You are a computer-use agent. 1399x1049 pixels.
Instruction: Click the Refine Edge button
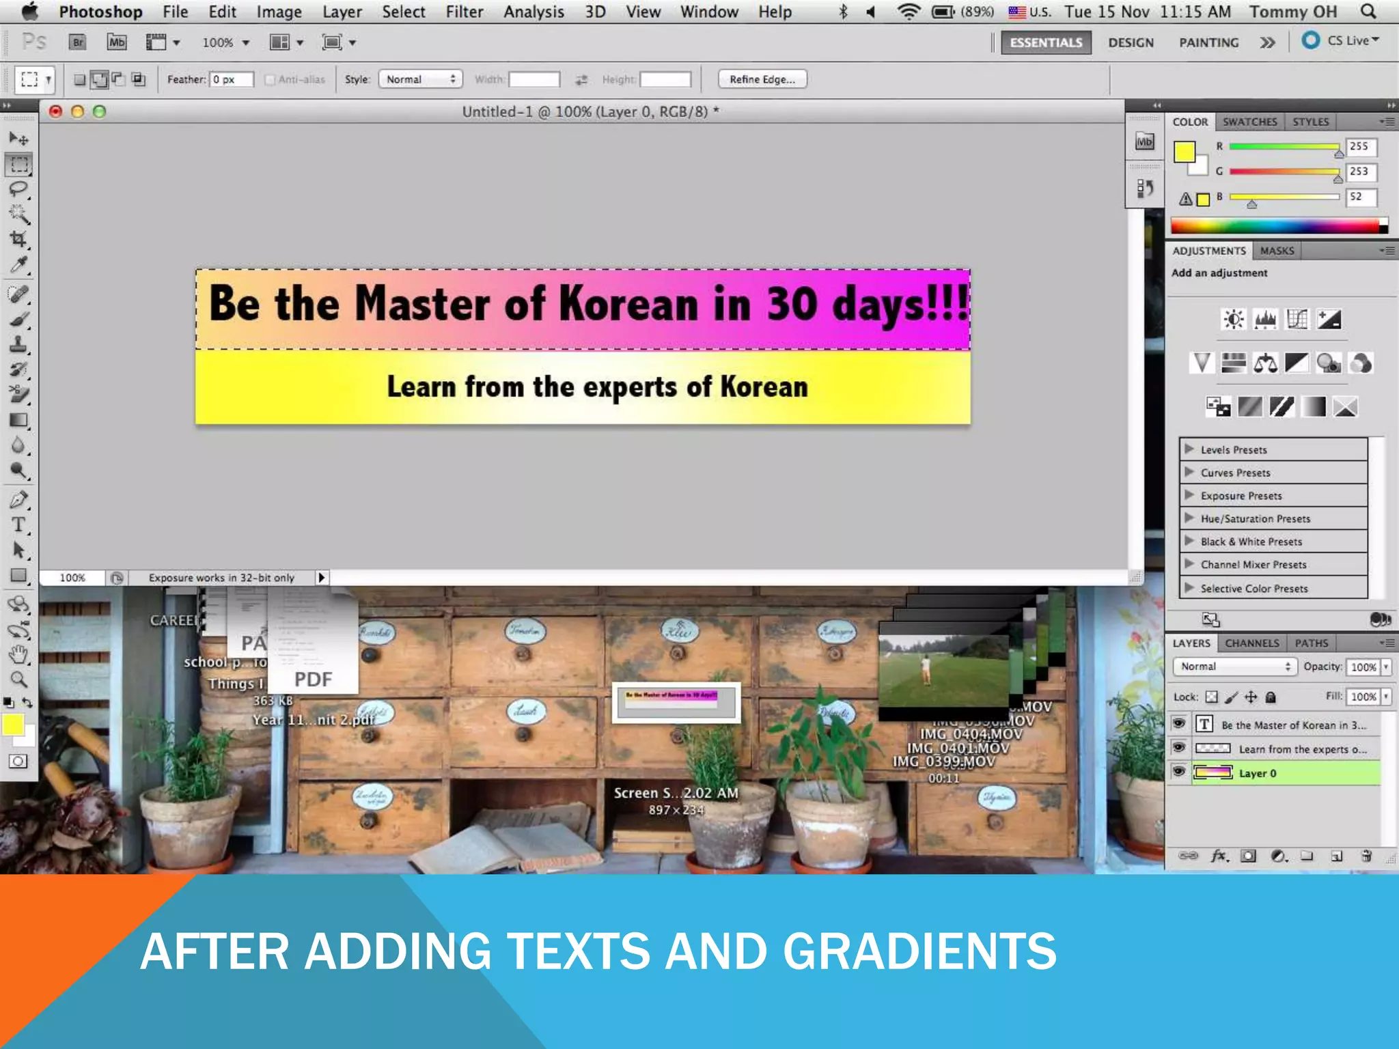(x=762, y=79)
